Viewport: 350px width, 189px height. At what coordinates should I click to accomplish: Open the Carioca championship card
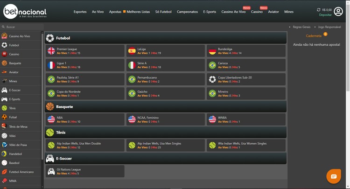coord(246,65)
